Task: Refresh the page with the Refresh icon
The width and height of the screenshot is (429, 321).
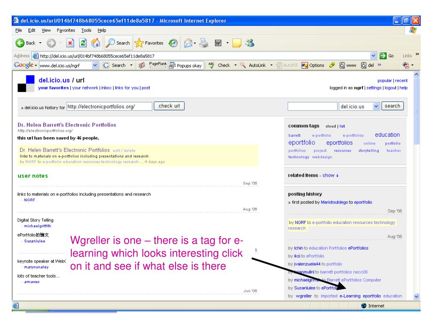Action: [x=83, y=43]
